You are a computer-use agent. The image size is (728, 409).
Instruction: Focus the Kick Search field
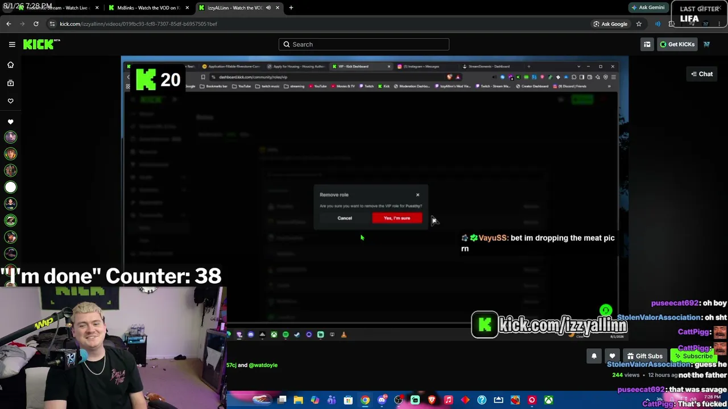(364, 44)
